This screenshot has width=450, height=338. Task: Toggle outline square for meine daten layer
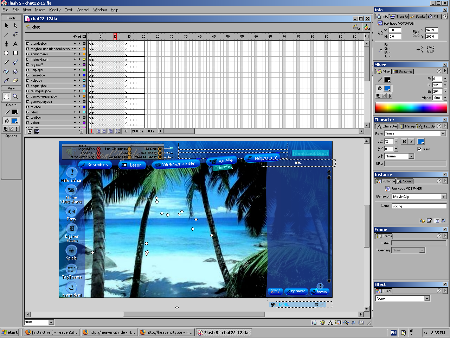tap(84, 60)
